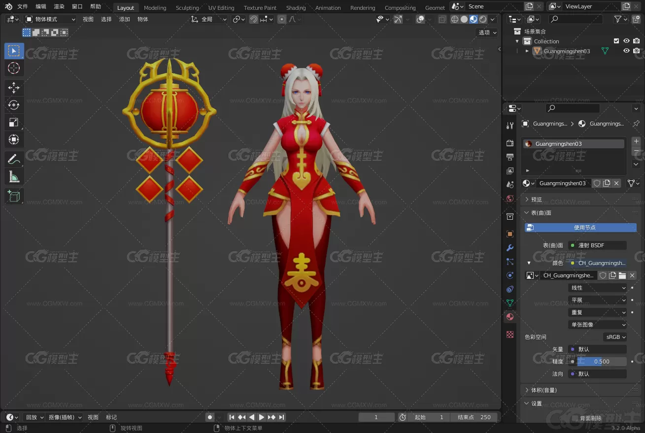The image size is (645, 433).
Task: Hide the Collection in viewport
Action: tap(626, 41)
